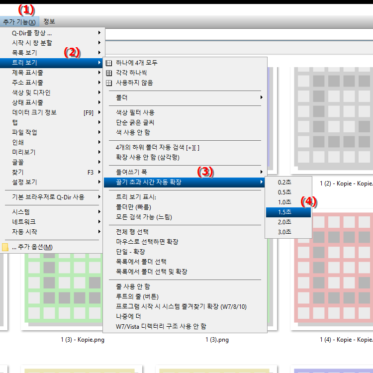This screenshot has height=373, width=373.
Task: Click the 사용하지 않음 grid icon
Action: [x=109, y=83]
